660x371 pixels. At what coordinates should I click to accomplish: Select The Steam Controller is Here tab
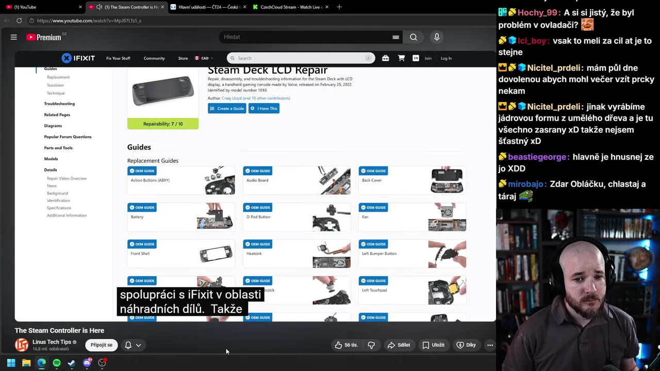pos(127,7)
